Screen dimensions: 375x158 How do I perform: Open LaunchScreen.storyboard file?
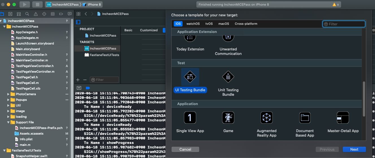(x=35, y=43)
